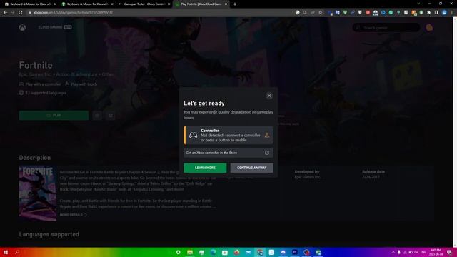This screenshot has width=457, height=257.
Task: Open the profile avatar in page header
Action: (429, 28)
